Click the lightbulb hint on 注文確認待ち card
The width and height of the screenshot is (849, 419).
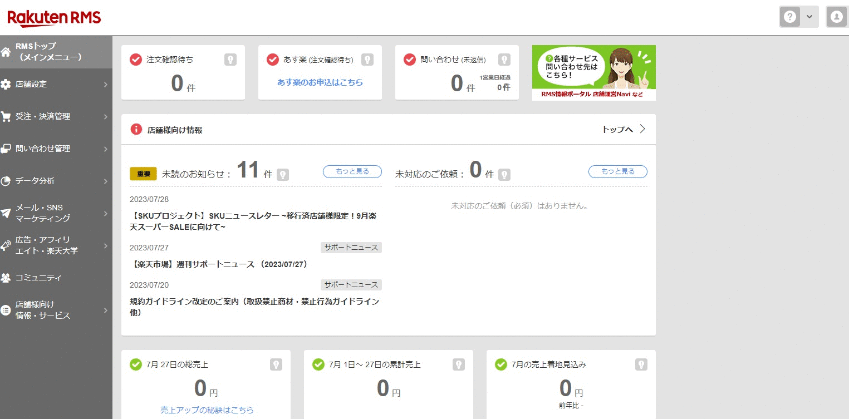230,60
